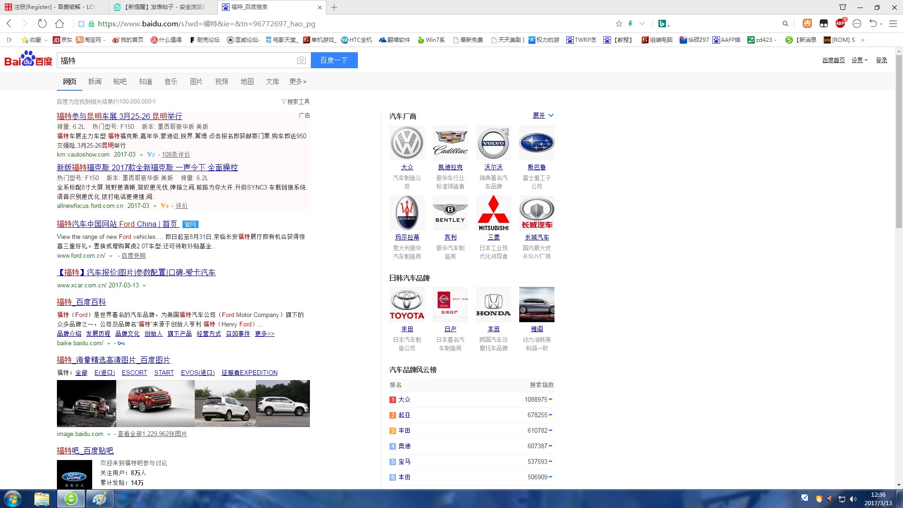Click the magnifier search icon in toolbar

[785, 24]
